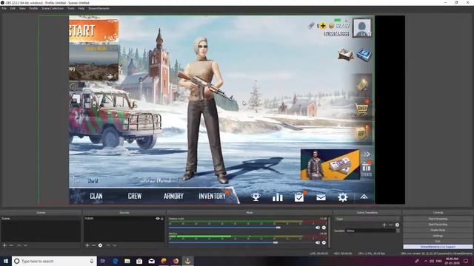Screen dimensions: 474x266
Task: Click Start Streaming button
Action: click(x=438, y=219)
